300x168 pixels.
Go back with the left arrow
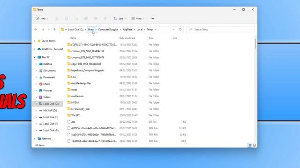click(36, 29)
